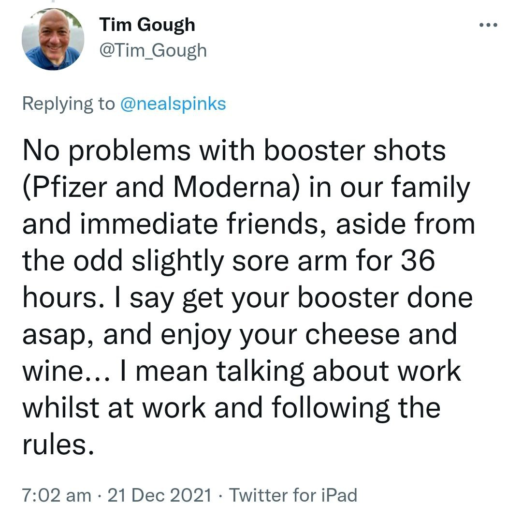Click the number "36" in the tweet
Screen dimensions: 522x520
418,261
